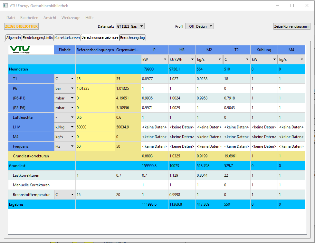This screenshot has height=243, width=315.
Task: Open the Brennstofftemperatur unit dropdown
Action: [x=65, y=195]
